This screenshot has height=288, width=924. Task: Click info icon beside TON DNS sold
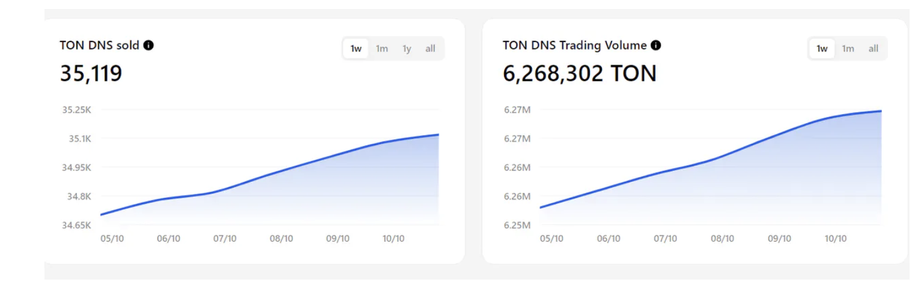pos(148,45)
